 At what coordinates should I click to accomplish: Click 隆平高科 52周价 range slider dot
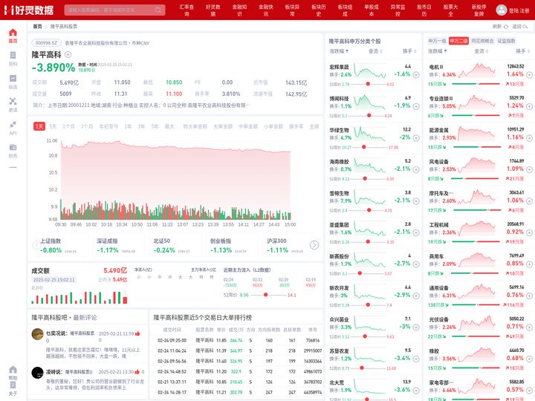point(265,295)
